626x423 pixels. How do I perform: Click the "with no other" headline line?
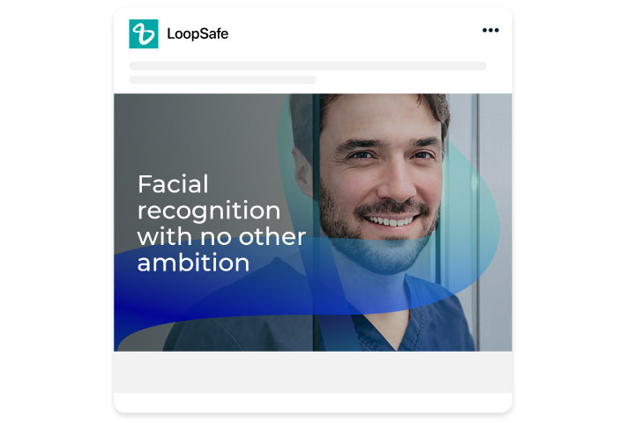(x=221, y=237)
